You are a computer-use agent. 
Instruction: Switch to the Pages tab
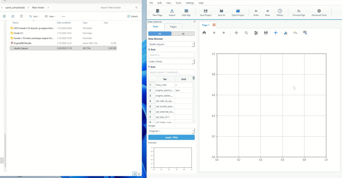click(x=173, y=27)
